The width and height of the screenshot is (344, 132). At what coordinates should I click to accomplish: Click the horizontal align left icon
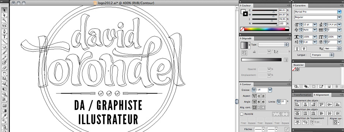point(298,104)
